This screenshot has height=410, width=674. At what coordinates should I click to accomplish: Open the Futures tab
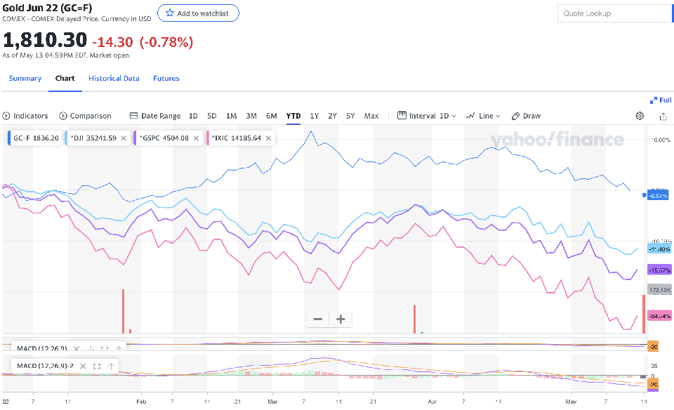tap(166, 79)
